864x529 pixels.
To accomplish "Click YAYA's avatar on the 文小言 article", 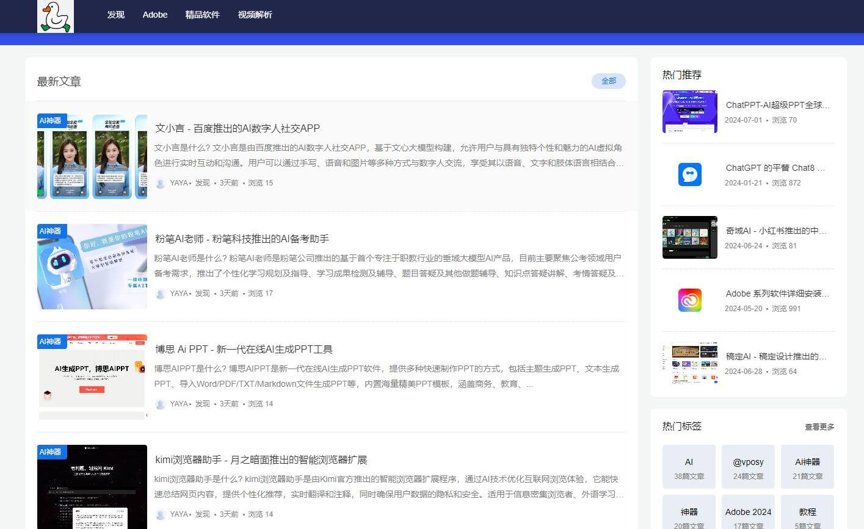I will coord(161,182).
